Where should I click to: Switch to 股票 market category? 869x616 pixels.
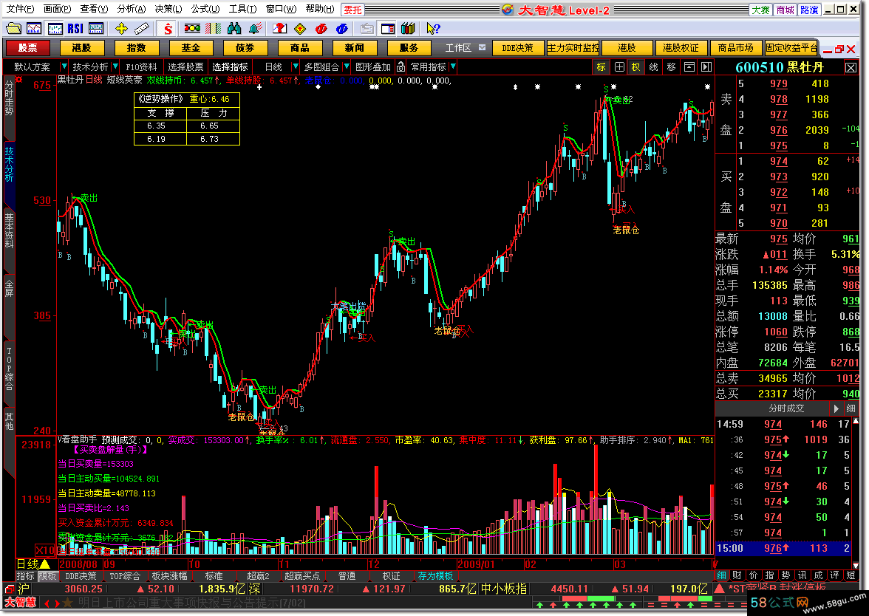tap(27, 47)
